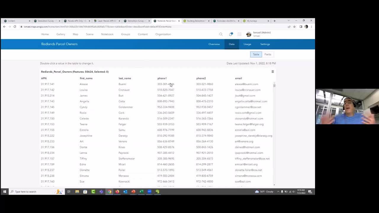The width and height of the screenshot is (379, 213).
Task: Open browser tab search dropdown arrow
Action: tap(288, 21)
